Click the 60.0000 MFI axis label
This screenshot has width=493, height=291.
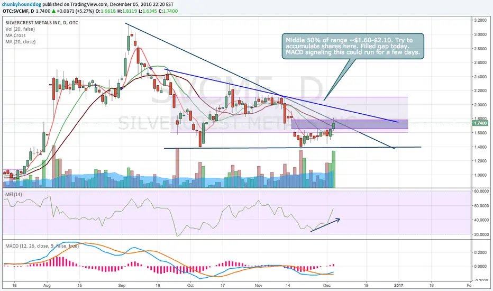coord(481,206)
